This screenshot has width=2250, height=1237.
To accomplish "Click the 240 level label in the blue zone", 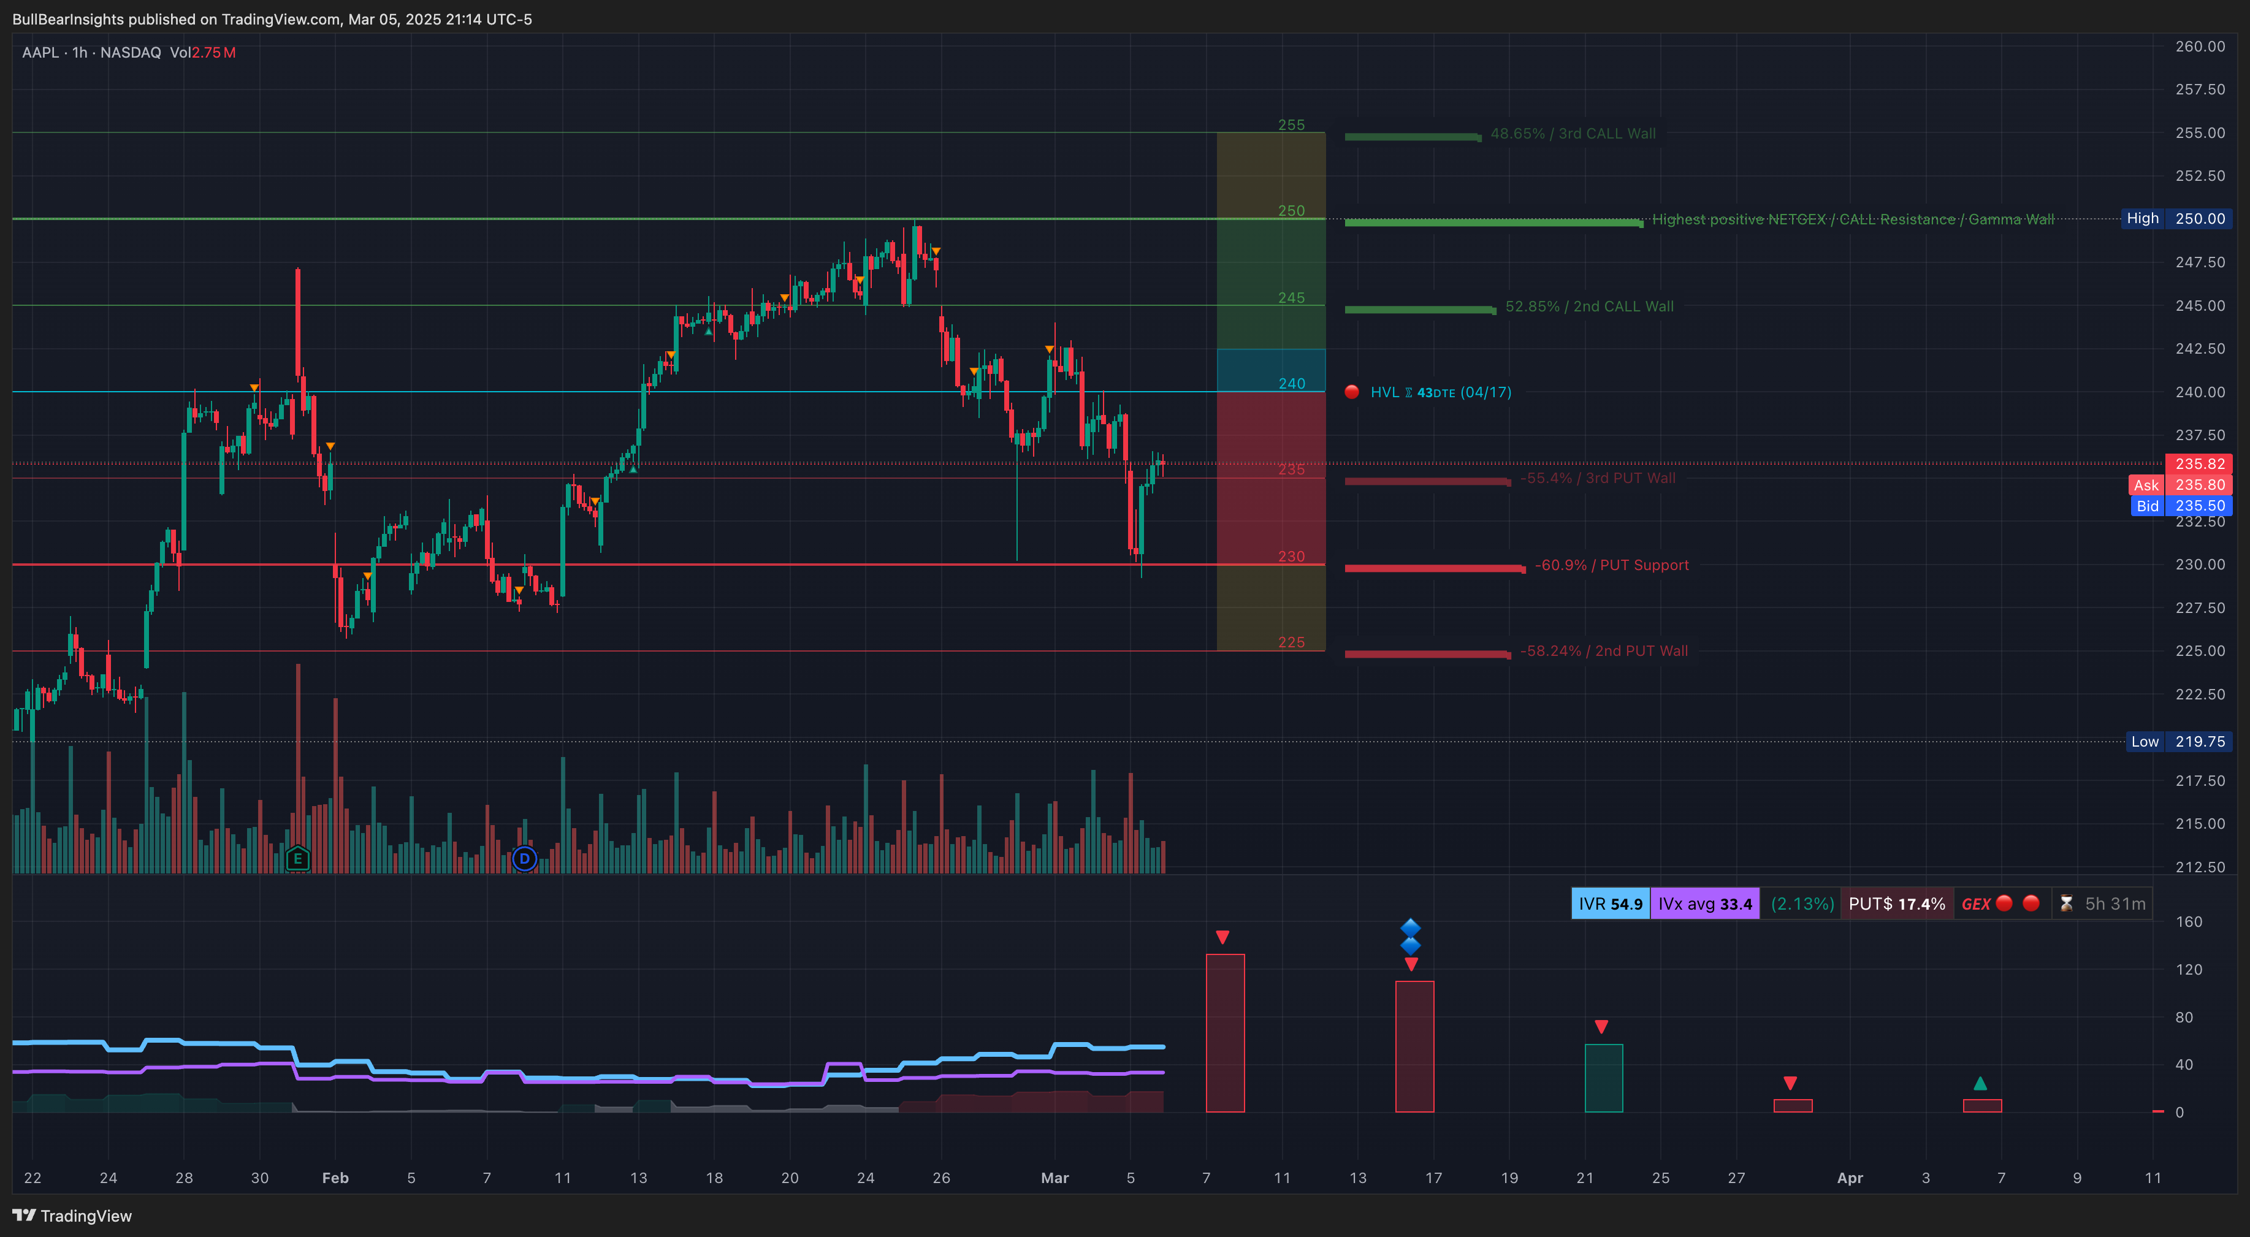I will pos(1291,384).
